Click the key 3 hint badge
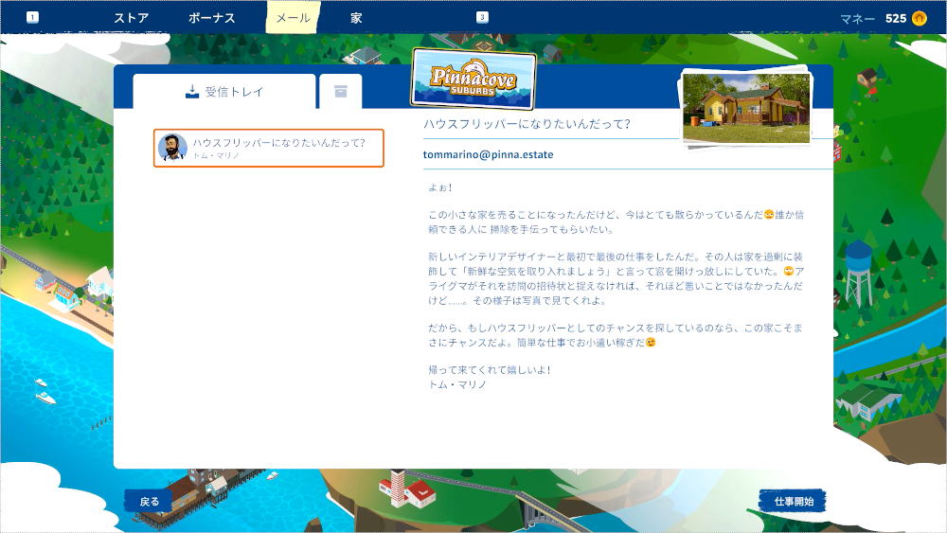The width and height of the screenshot is (947, 533). (x=482, y=17)
